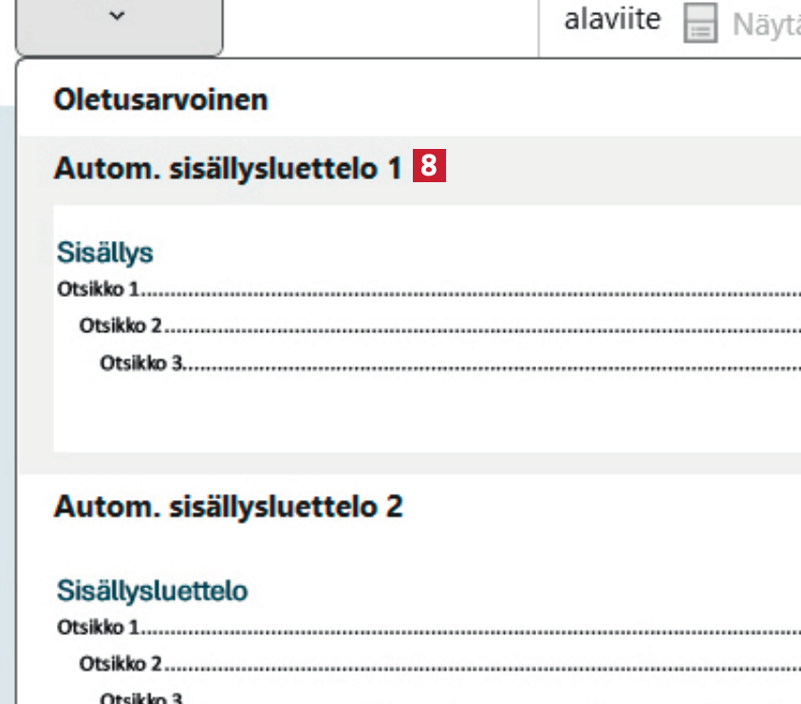Click dotted leader line of Otsikko 1 in Sisällys
The height and width of the screenshot is (704, 801).
pos(475,291)
